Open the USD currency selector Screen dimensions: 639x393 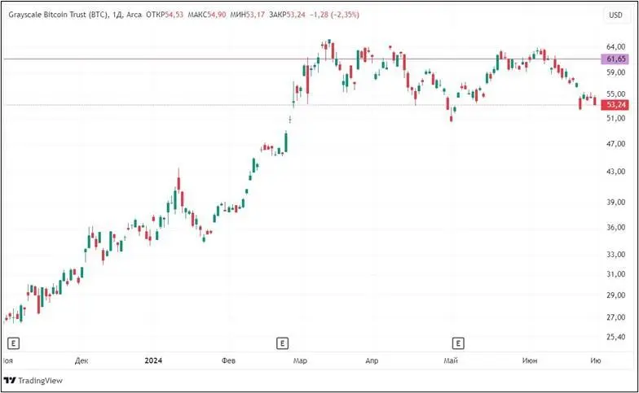[615, 15]
